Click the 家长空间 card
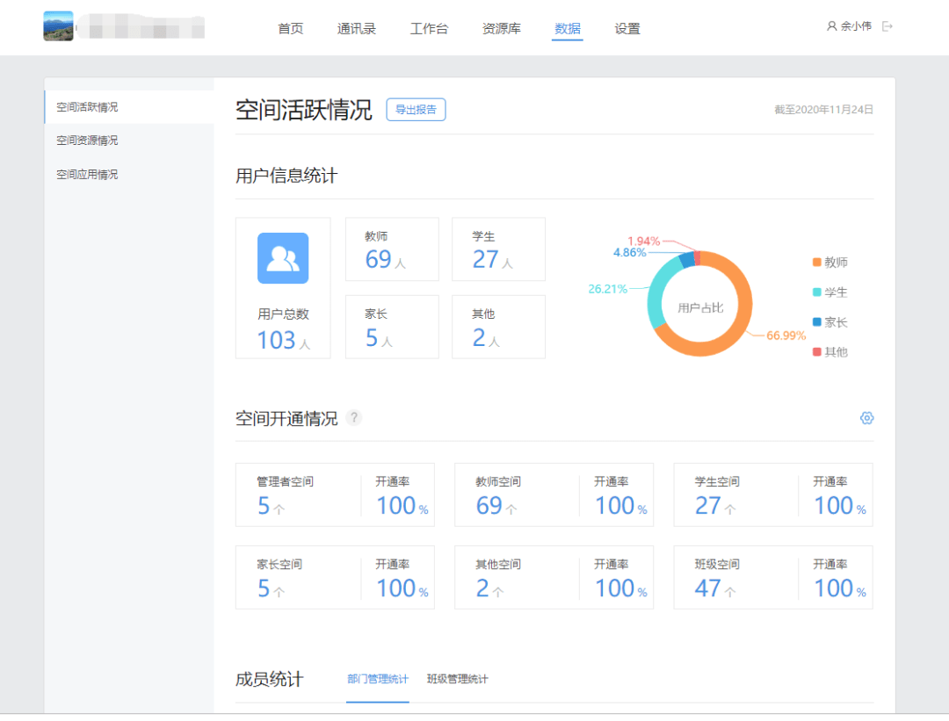 coord(336,577)
